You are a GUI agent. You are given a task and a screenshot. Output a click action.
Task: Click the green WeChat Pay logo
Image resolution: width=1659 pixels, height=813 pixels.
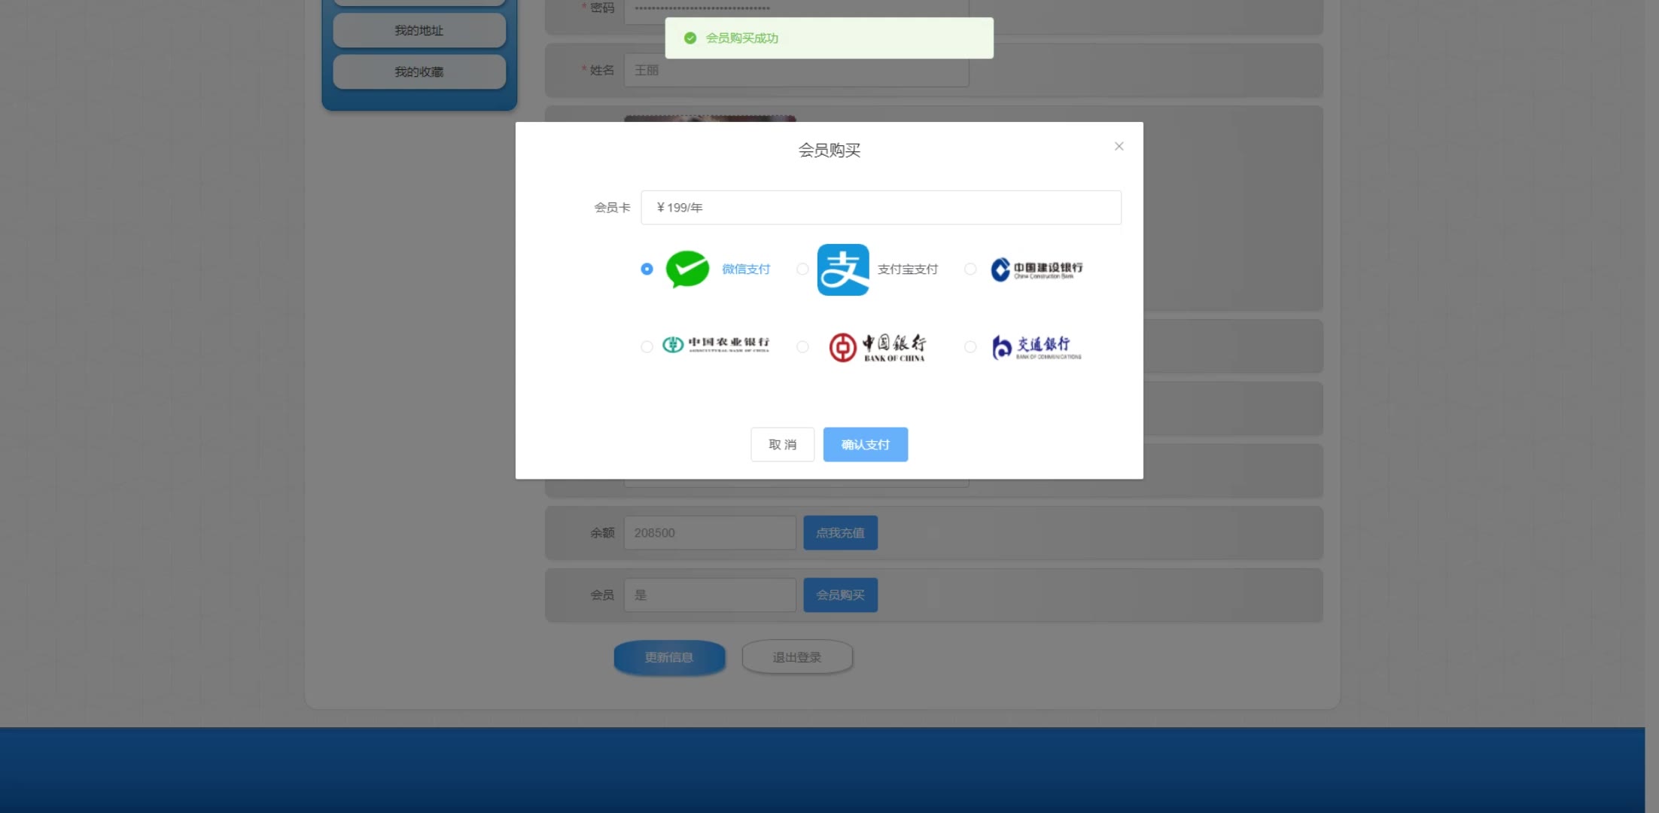tap(687, 269)
